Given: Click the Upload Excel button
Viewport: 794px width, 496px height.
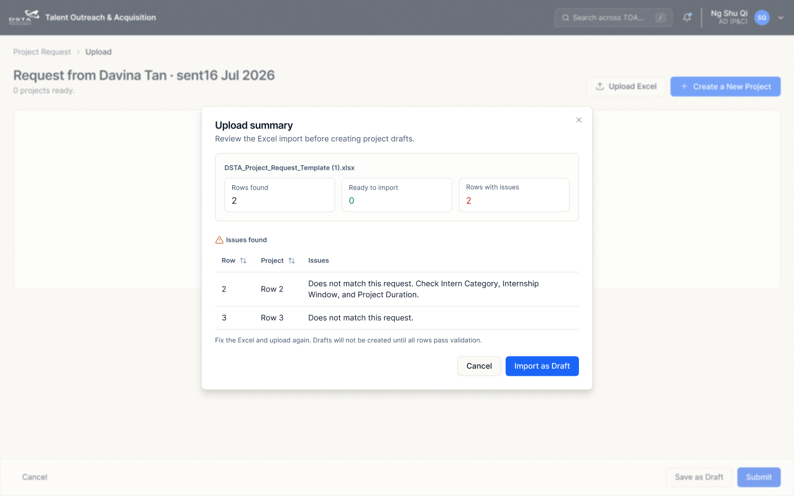Looking at the screenshot, I should point(626,87).
